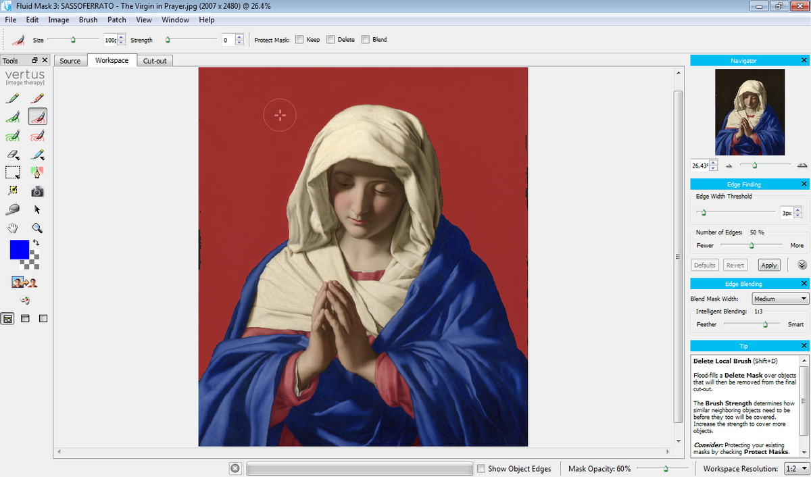Click the swap colors arrow icon
The image size is (811, 477).
coord(36,243)
